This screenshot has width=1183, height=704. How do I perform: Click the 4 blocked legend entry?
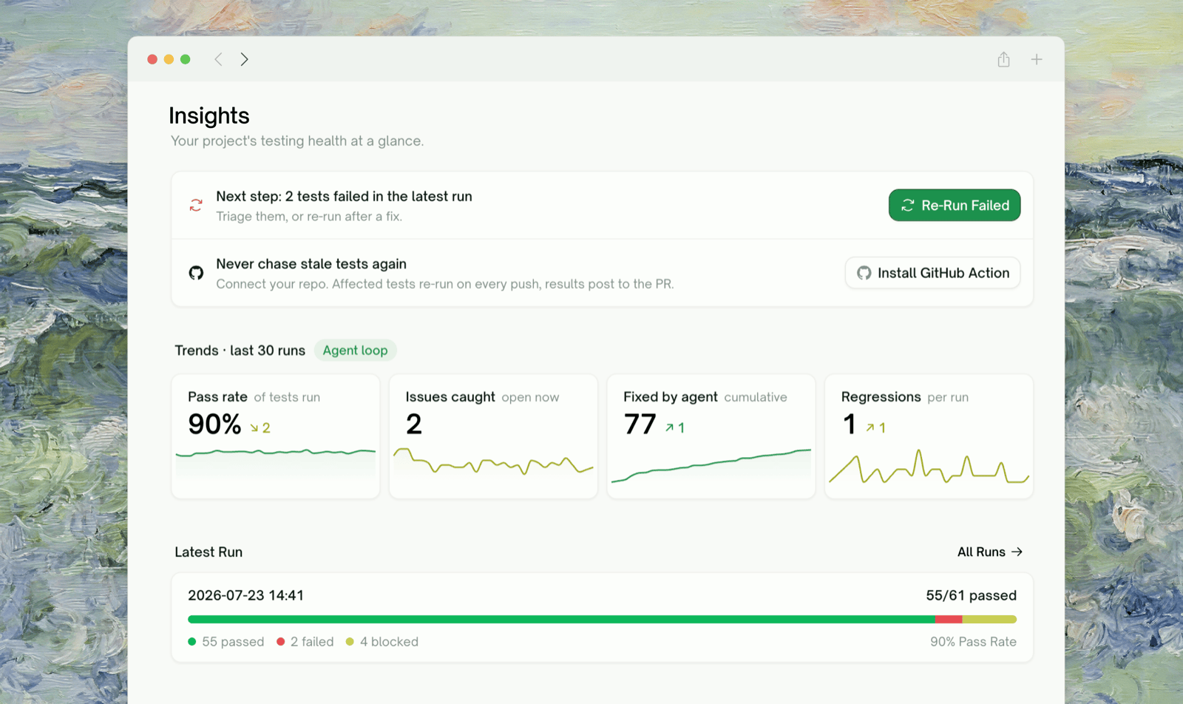[x=382, y=642]
